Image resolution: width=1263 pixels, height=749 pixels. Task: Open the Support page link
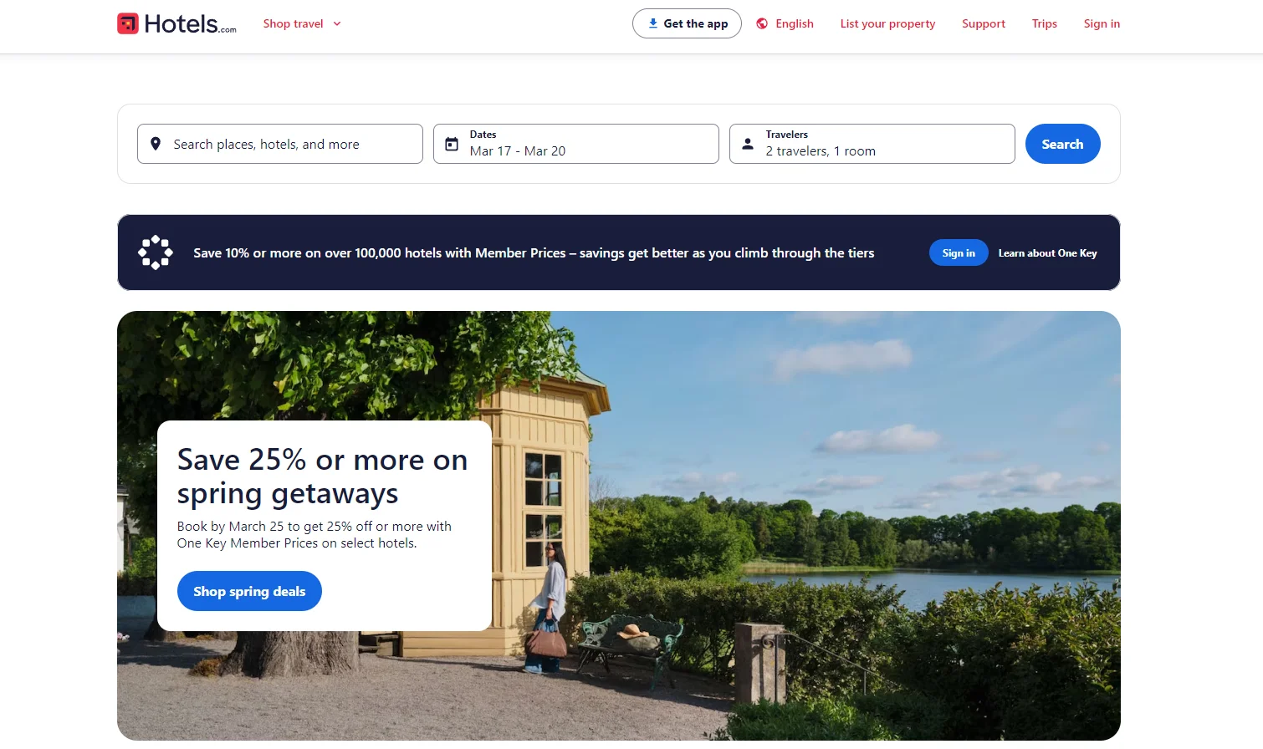point(984,23)
